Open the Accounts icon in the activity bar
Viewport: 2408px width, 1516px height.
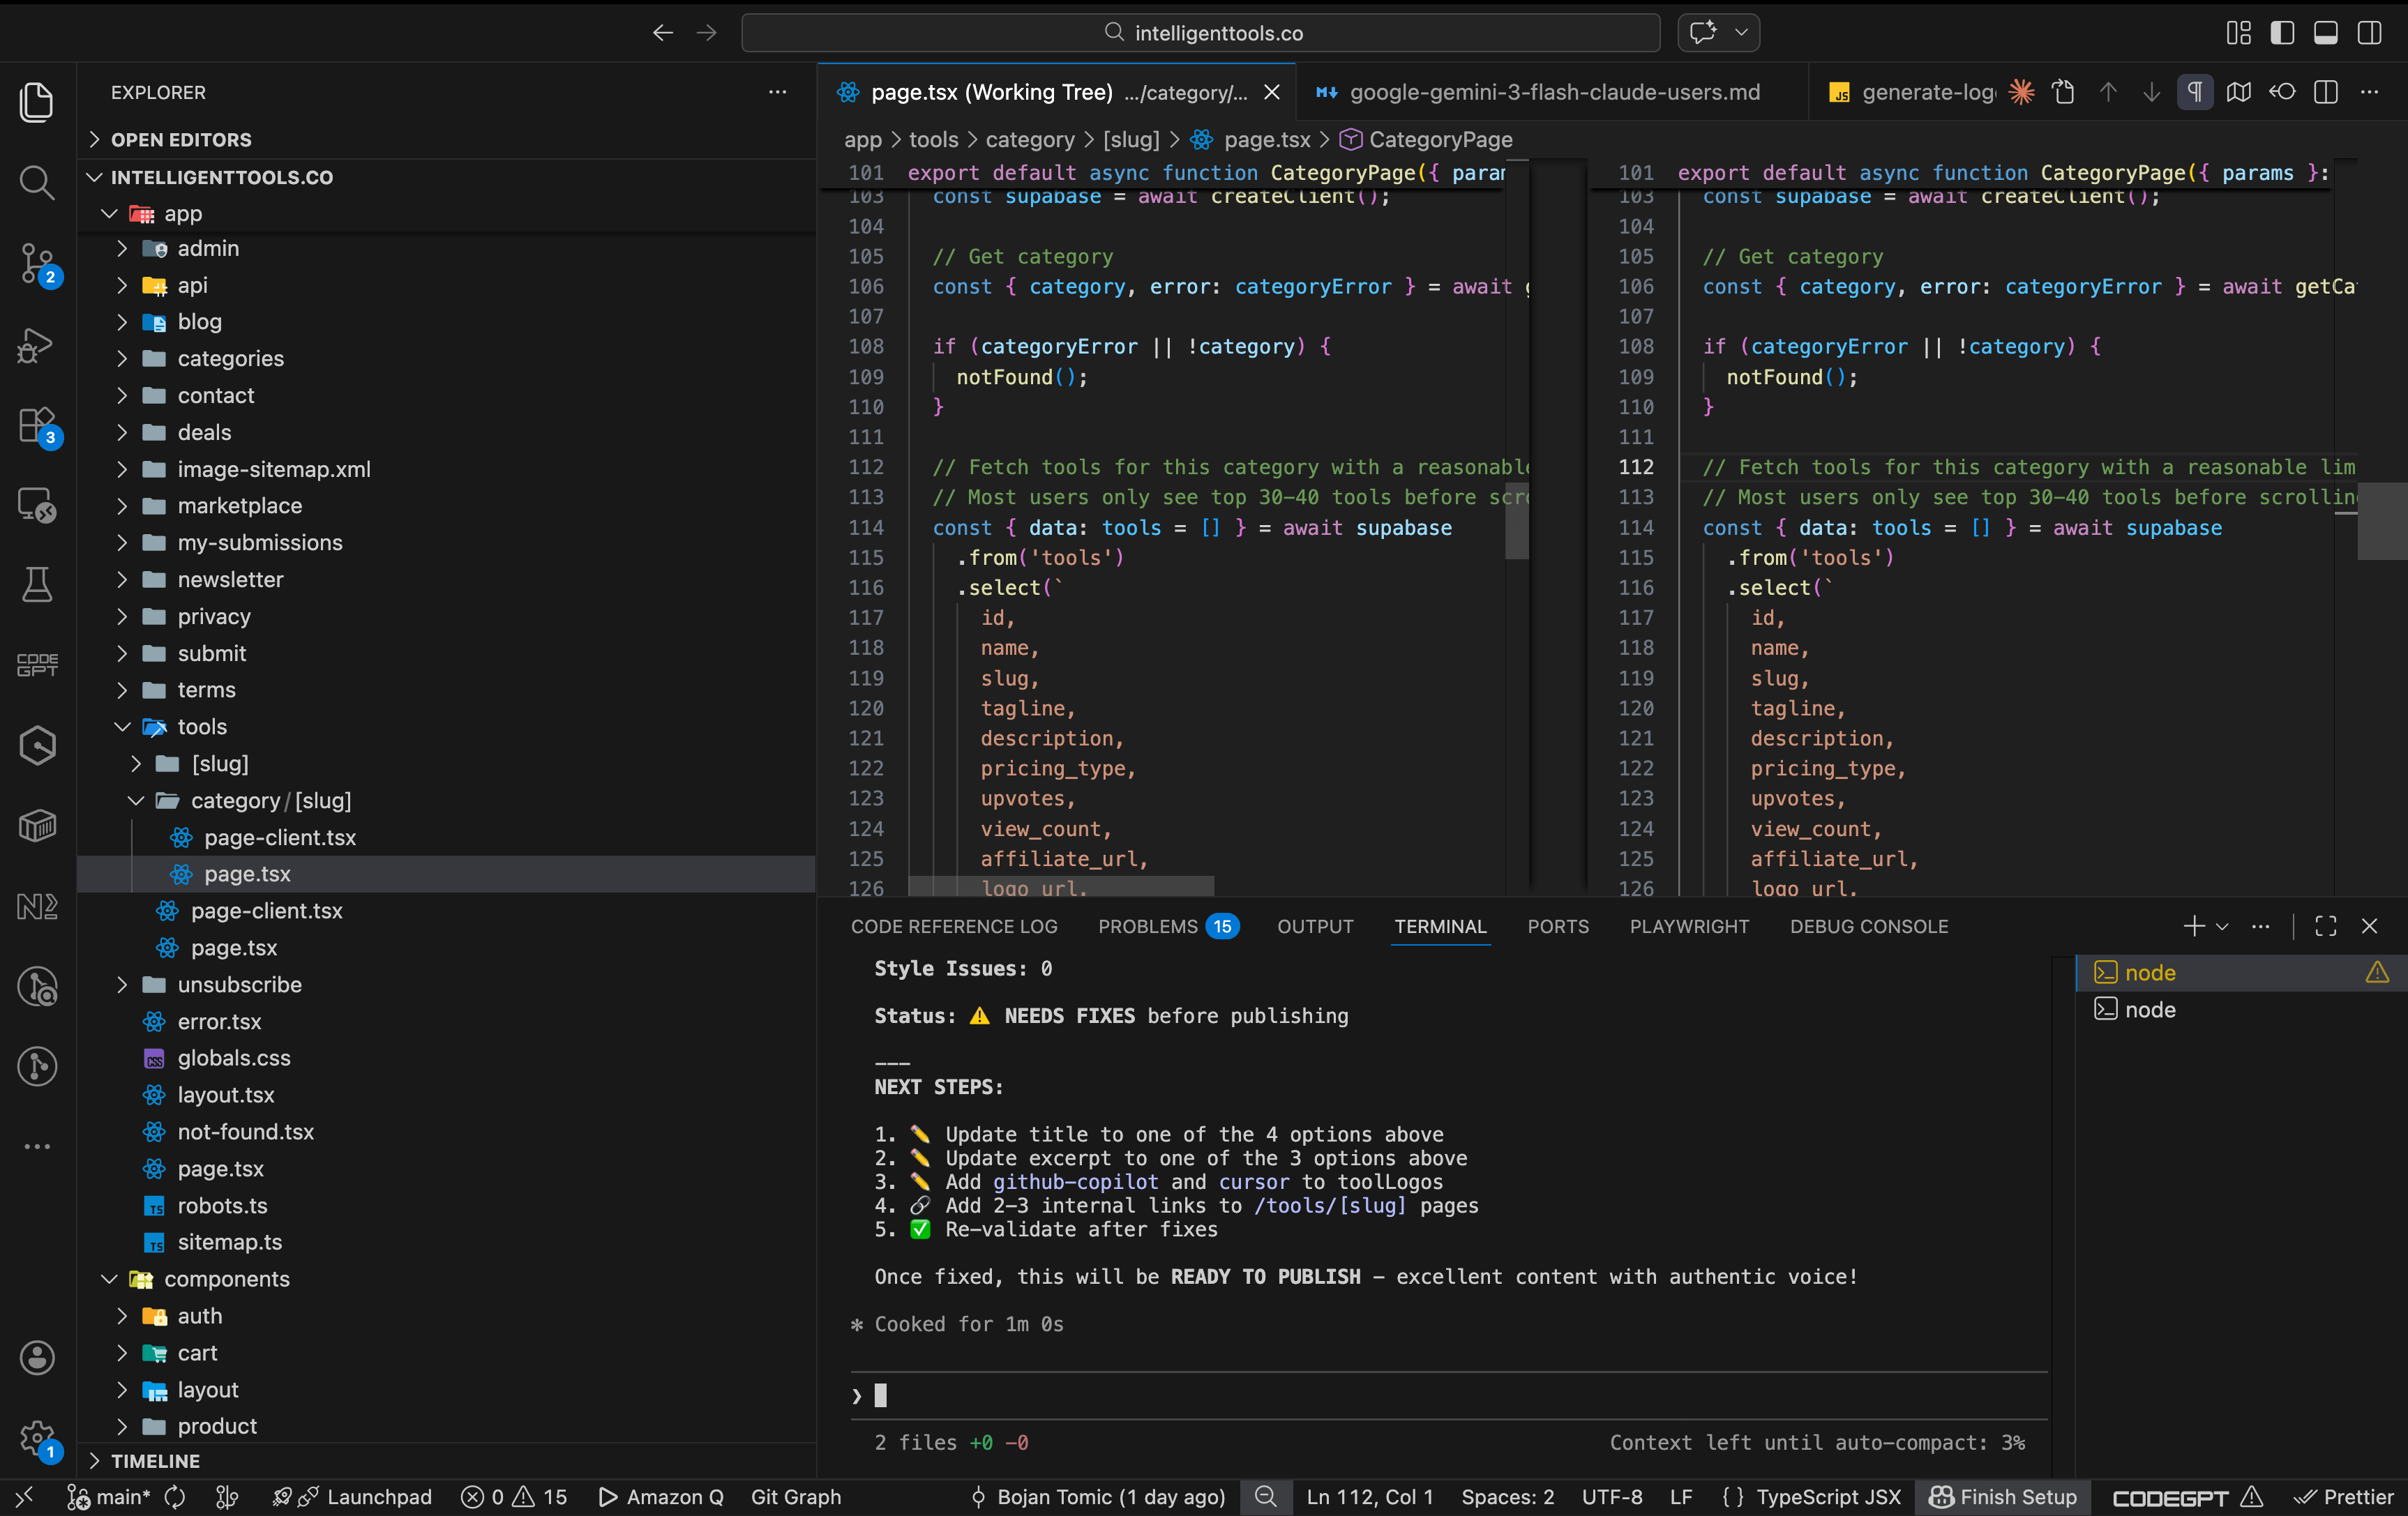(x=37, y=1357)
